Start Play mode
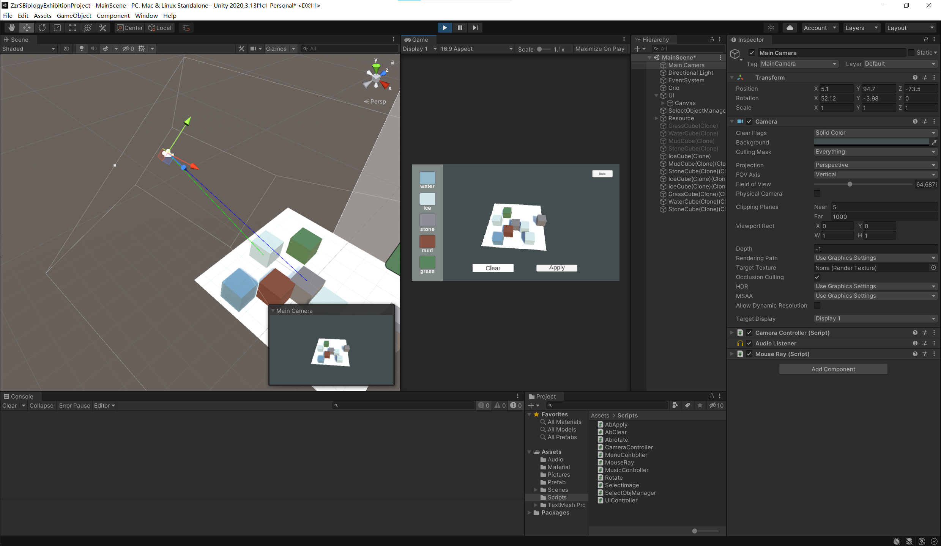941x546 pixels. click(x=444, y=28)
